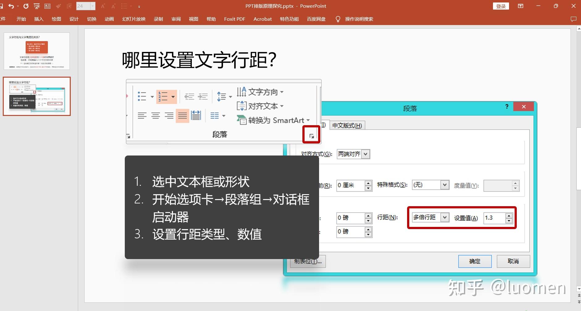Switch to the 中文版式 dialog tab
The width and height of the screenshot is (581, 311).
[x=347, y=125]
